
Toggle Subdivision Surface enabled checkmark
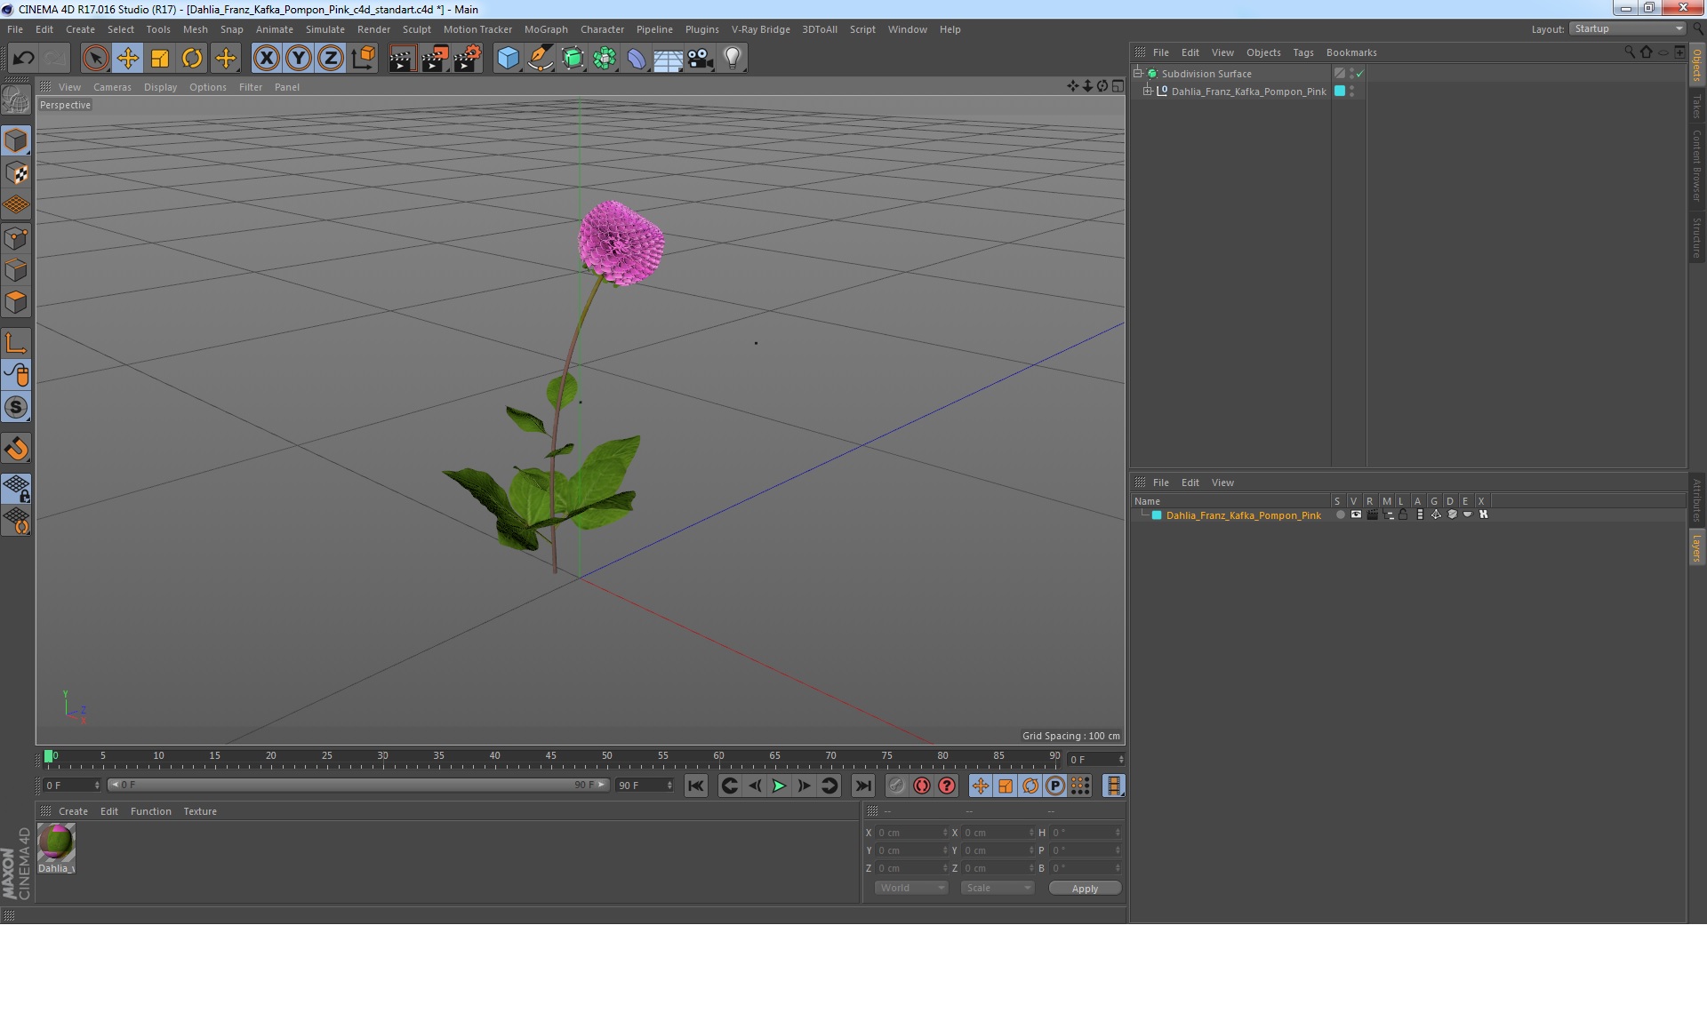(1359, 74)
